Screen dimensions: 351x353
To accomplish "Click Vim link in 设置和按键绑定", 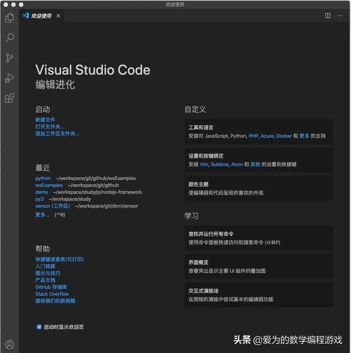I will pos(204,164).
